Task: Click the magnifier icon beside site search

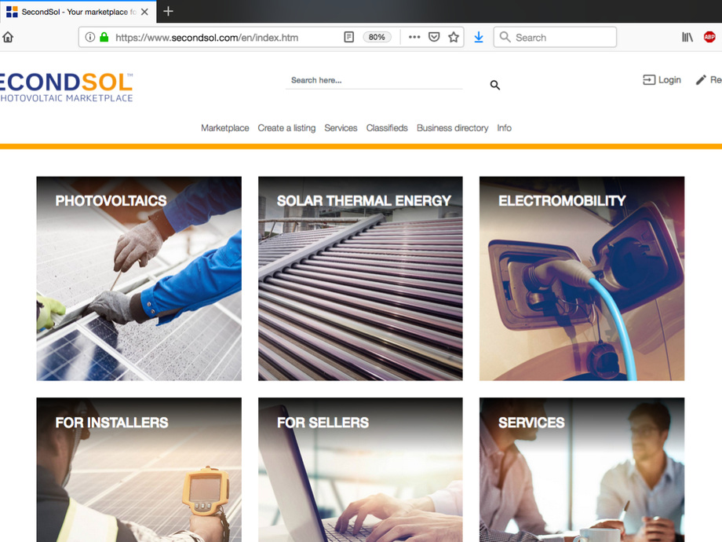Action: (x=495, y=85)
